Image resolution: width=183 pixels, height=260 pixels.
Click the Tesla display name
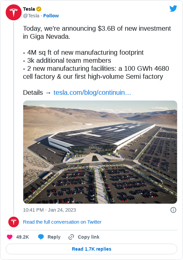point(29,9)
